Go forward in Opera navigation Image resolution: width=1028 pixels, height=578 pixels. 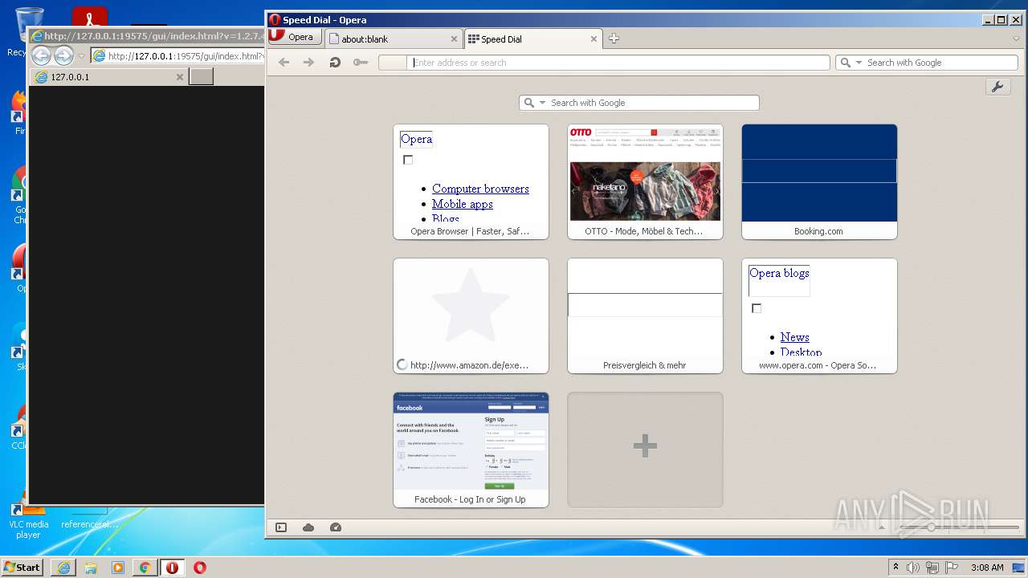coord(308,63)
